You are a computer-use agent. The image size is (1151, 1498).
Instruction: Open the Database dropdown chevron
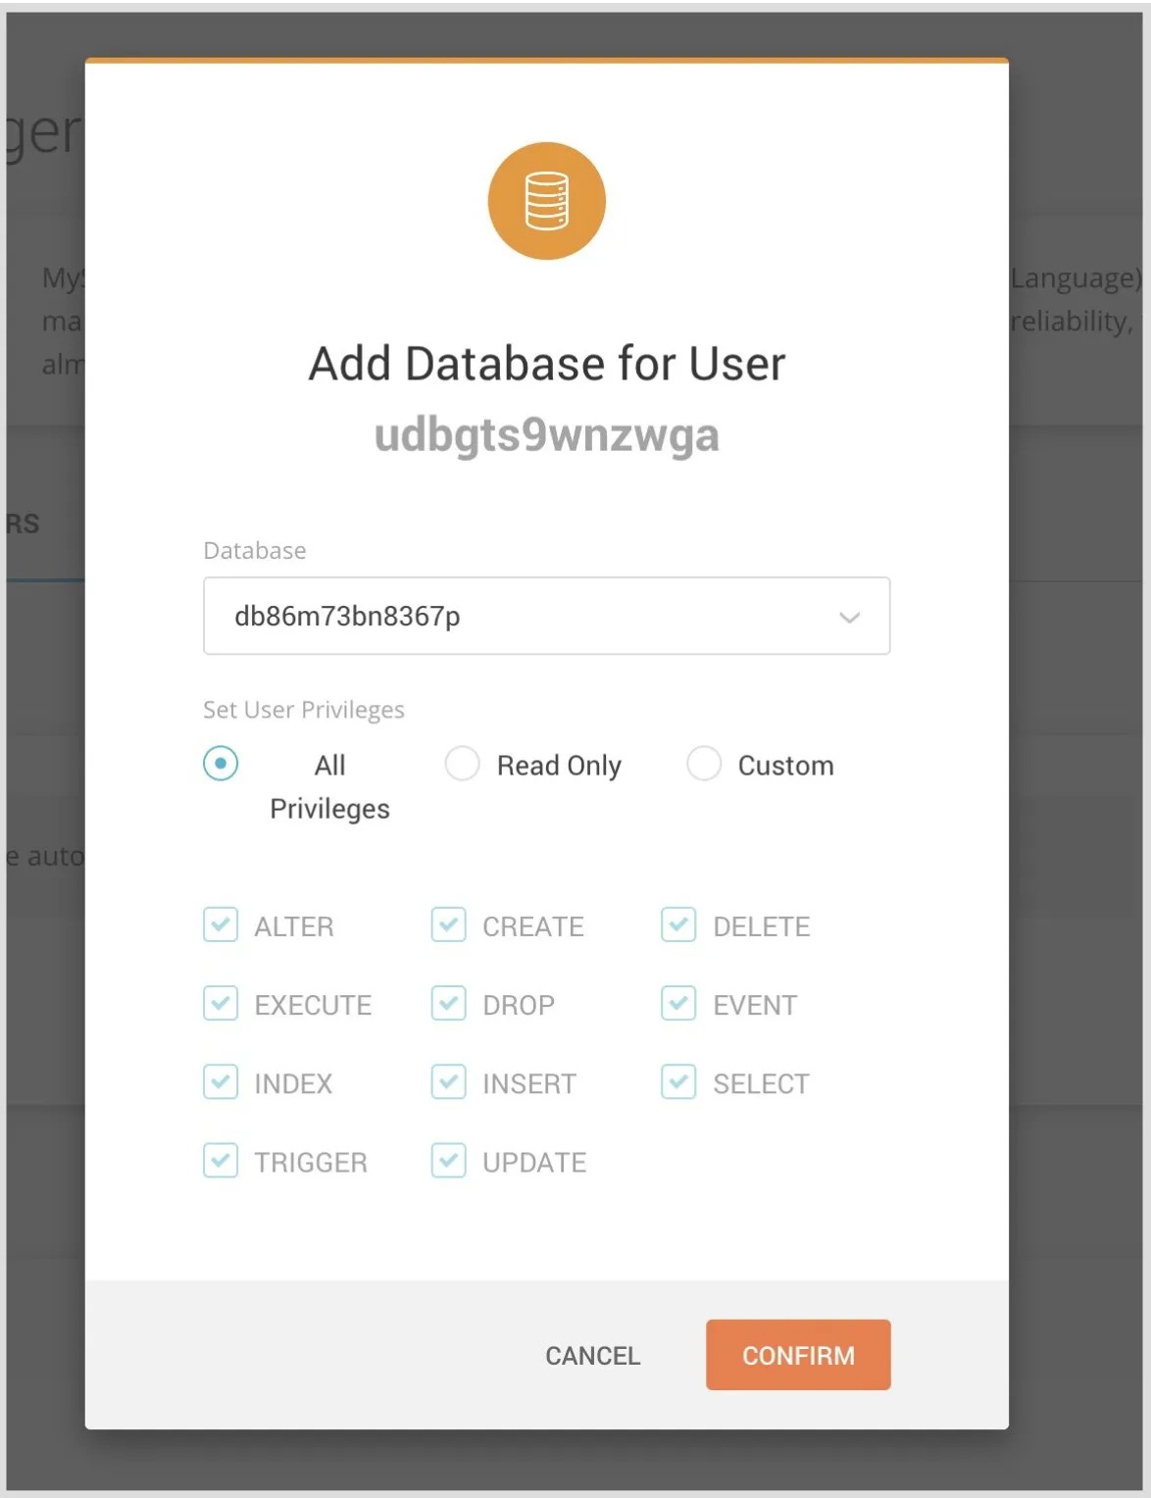click(x=849, y=617)
